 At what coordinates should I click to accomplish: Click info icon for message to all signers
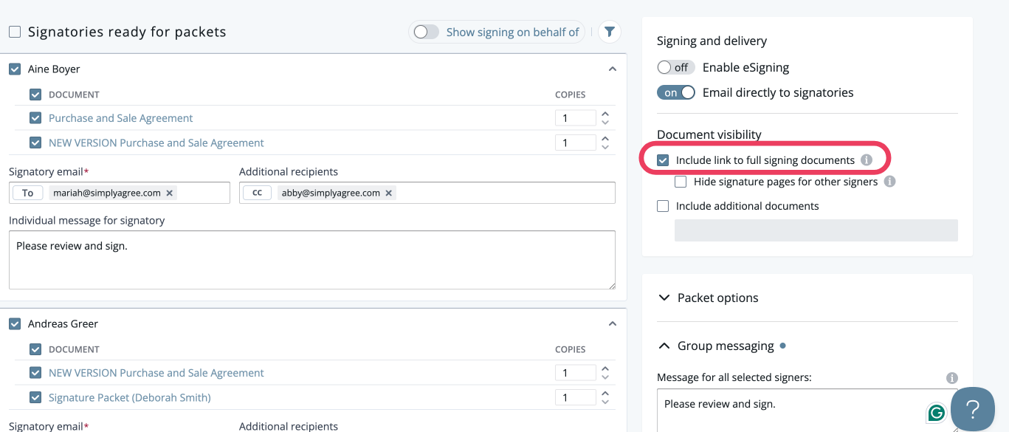[x=952, y=378]
